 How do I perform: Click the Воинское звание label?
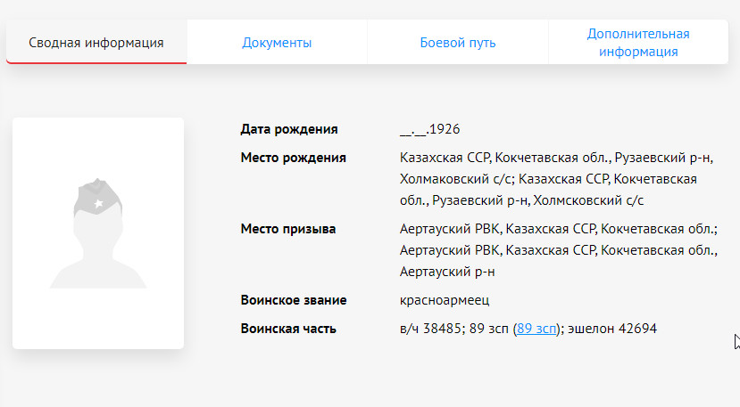pos(294,300)
